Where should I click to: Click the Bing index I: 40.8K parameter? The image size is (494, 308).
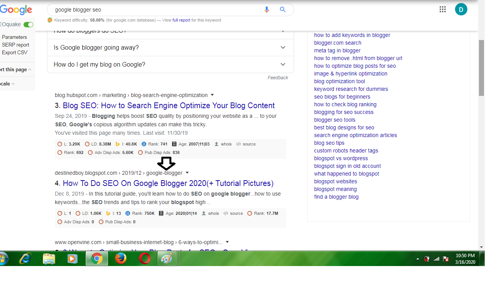tap(127, 144)
